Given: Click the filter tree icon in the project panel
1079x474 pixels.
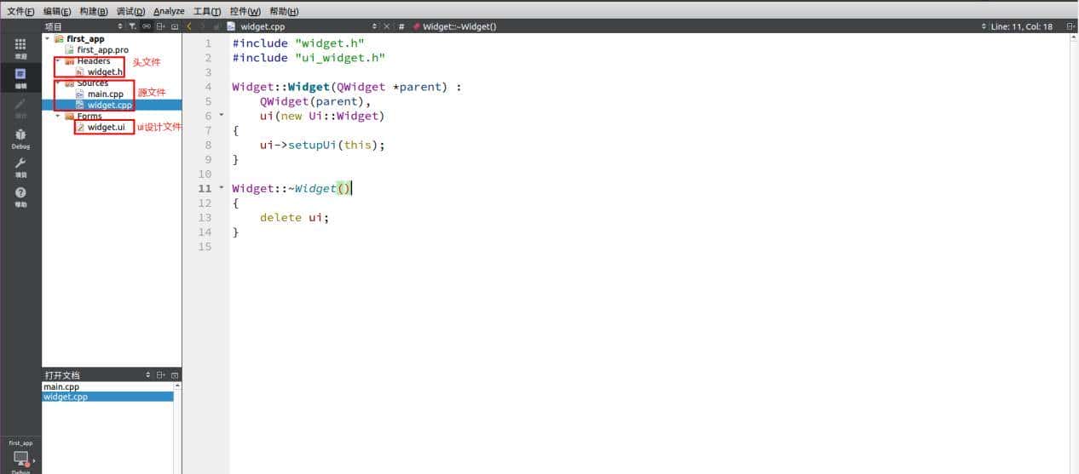Looking at the screenshot, I should [133, 26].
